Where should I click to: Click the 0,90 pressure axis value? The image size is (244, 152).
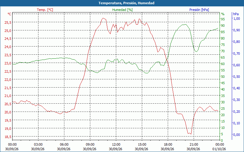(237, 30)
